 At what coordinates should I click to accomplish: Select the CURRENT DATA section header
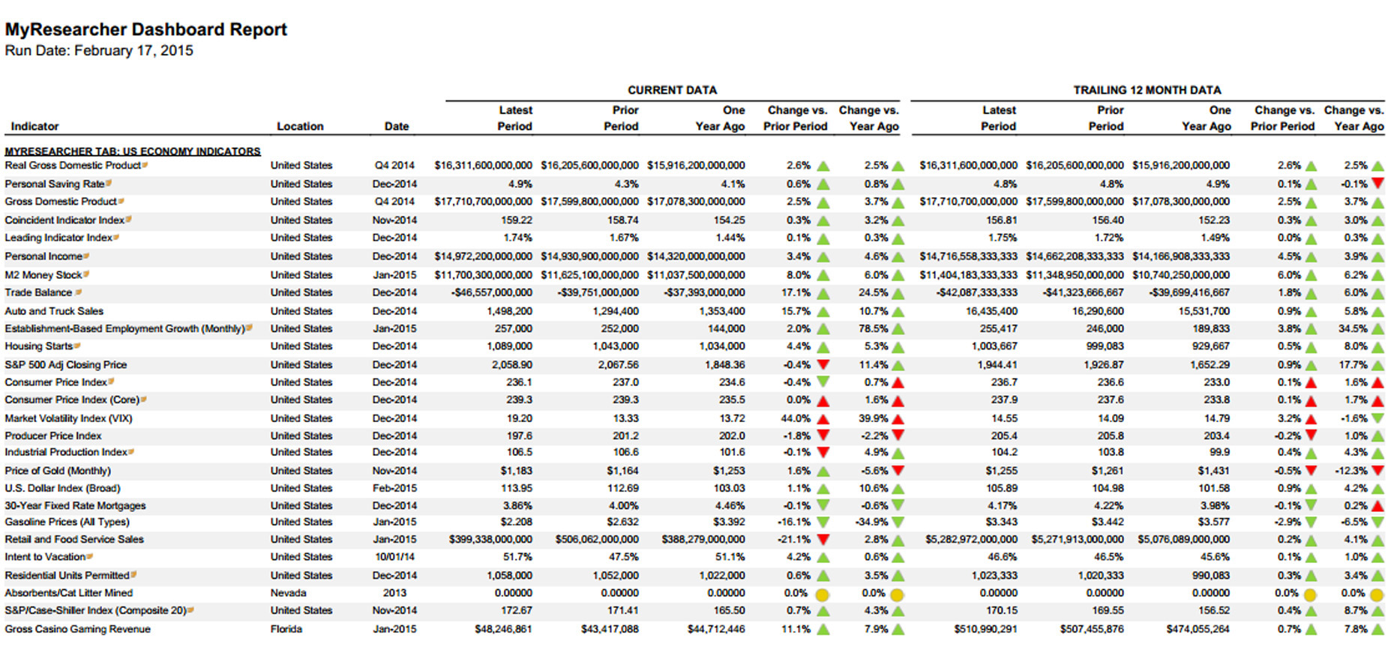click(x=672, y=90)
